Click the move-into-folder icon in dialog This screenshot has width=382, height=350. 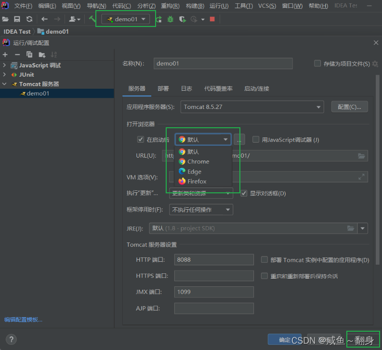(x=42, y=54)
